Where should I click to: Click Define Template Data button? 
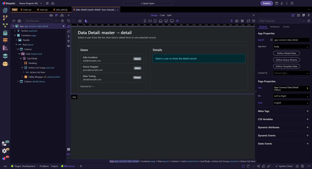[x=286, y=66]
